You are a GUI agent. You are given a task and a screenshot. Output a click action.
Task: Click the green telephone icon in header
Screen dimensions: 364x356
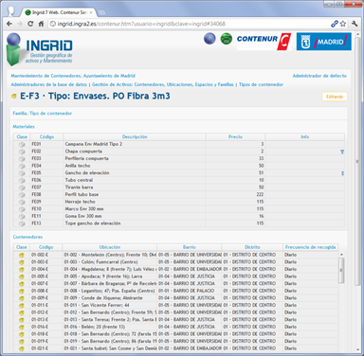click(227, 39)
